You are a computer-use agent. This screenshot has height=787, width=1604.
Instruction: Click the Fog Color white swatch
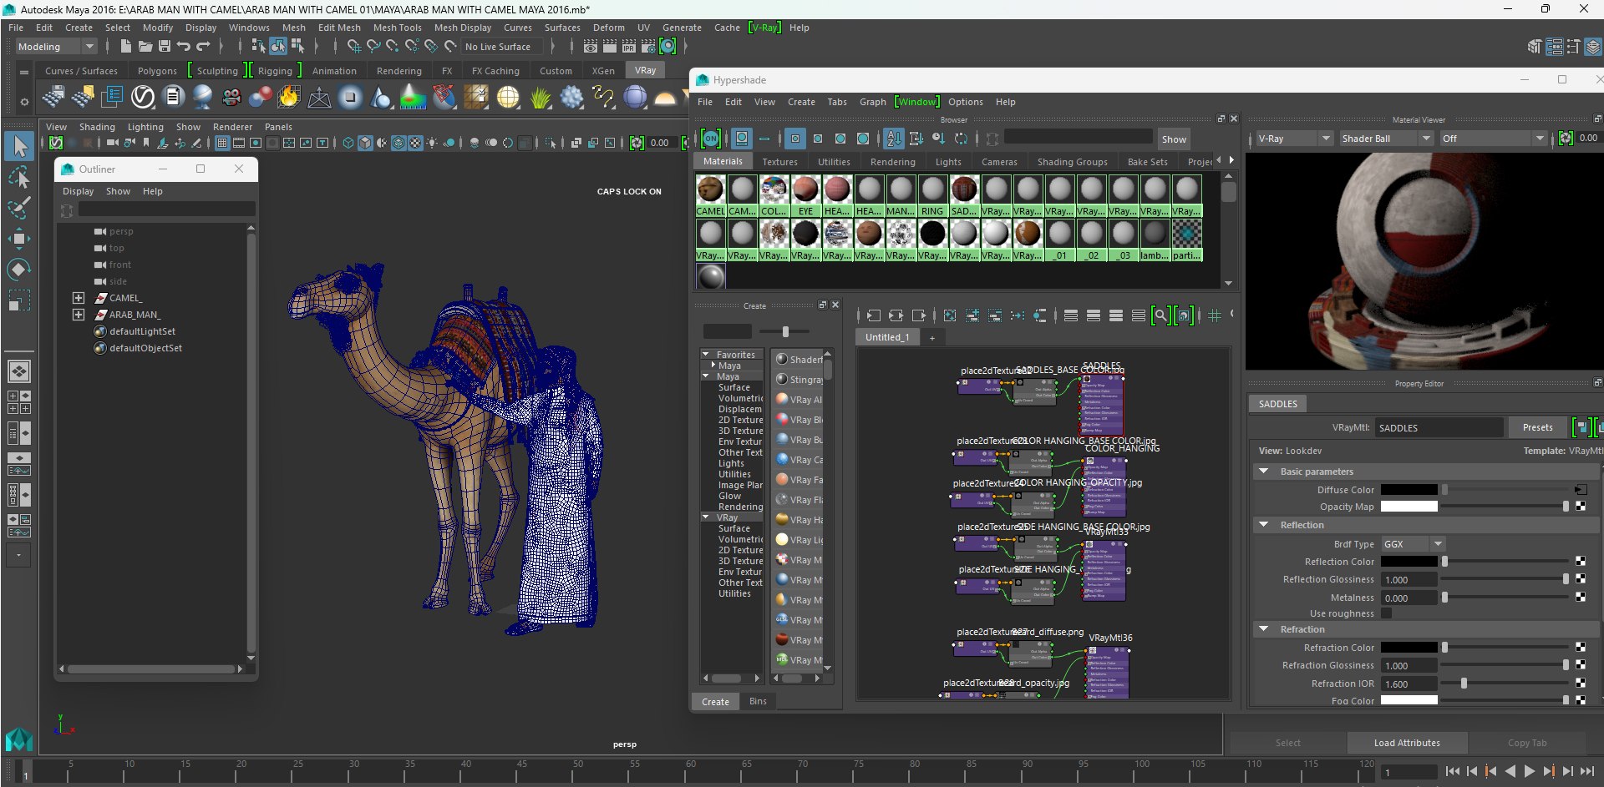point(1409,700)
